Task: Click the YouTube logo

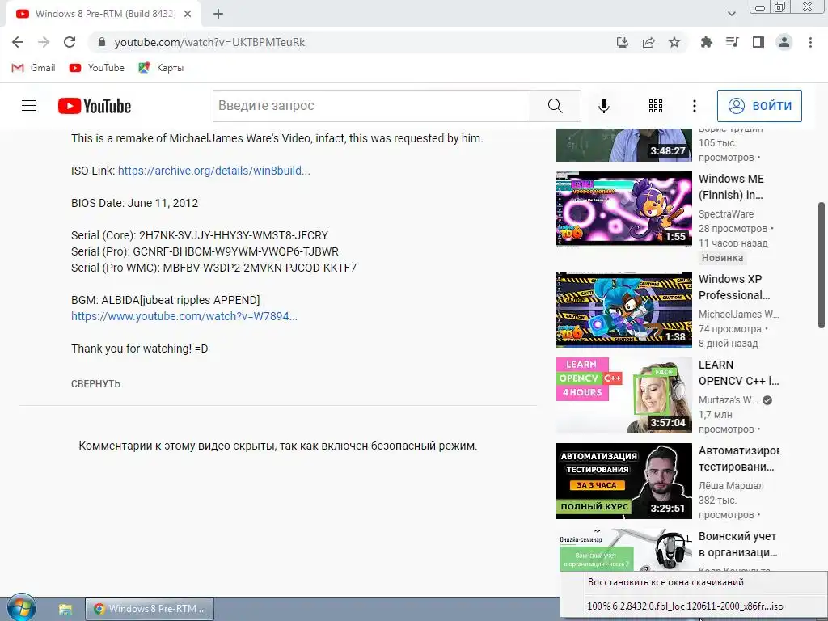Action: (95, 106)
